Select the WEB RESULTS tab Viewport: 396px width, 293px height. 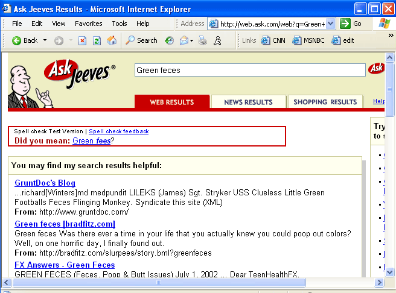coord(172,102)
